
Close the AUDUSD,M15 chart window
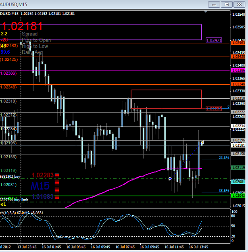(x=239, y=4)
